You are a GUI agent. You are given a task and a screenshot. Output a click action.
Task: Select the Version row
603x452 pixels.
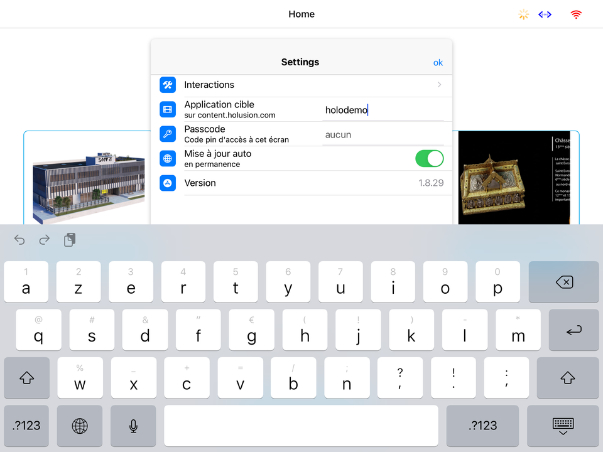[x=301, y=183]
